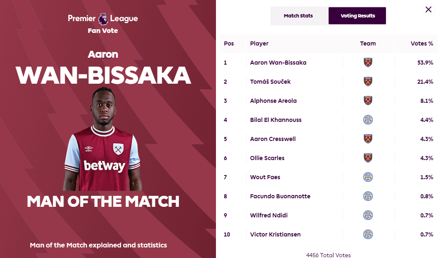438x258 pixels.
Task: Click the player name Tomáš Souček
Action: (x=270, y=82)
